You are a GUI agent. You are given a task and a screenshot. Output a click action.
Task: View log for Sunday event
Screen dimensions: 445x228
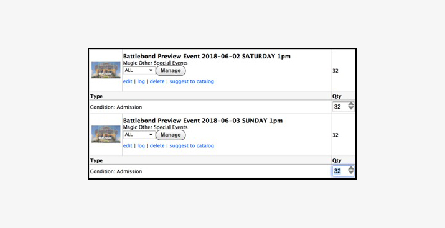tap(141, 146)
